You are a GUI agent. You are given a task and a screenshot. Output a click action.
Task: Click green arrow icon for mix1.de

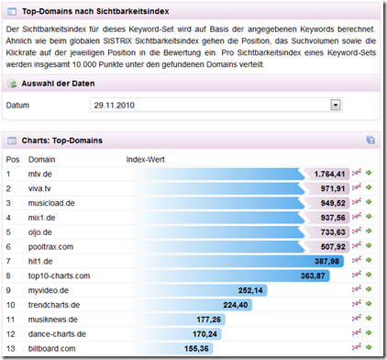(x=369, y=216)
